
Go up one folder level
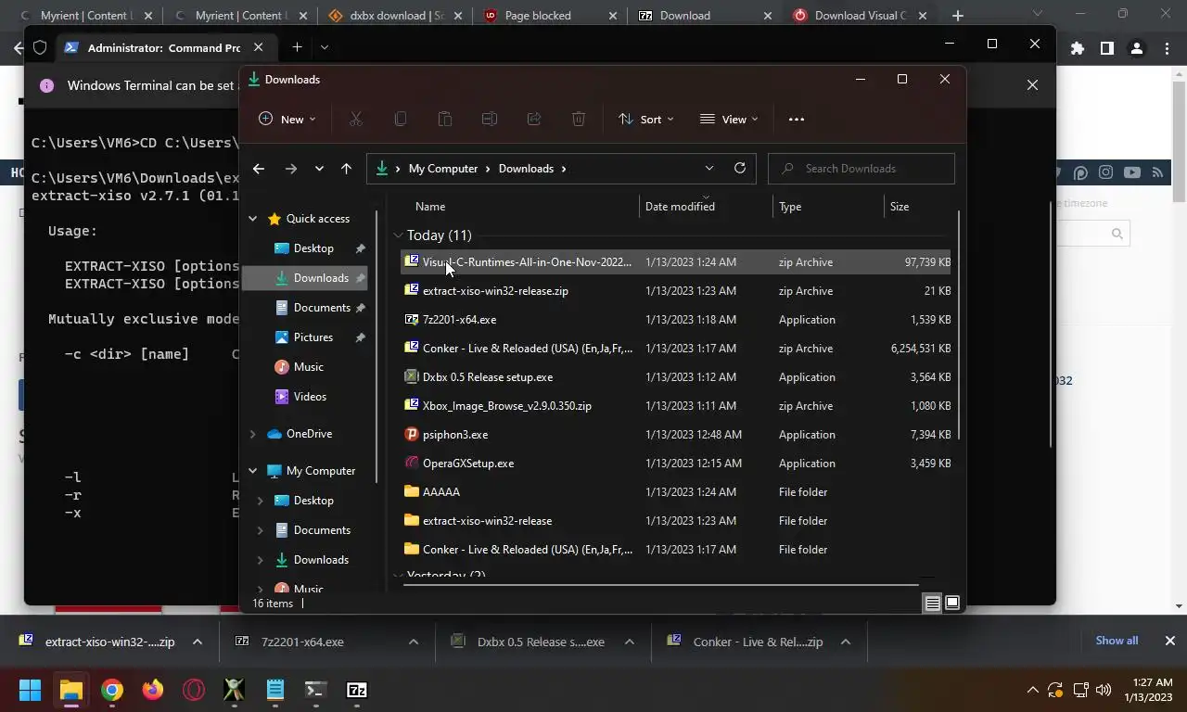pos(346,168)
